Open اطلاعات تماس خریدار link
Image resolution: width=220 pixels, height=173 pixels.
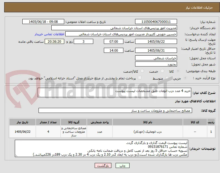[49, 34]
